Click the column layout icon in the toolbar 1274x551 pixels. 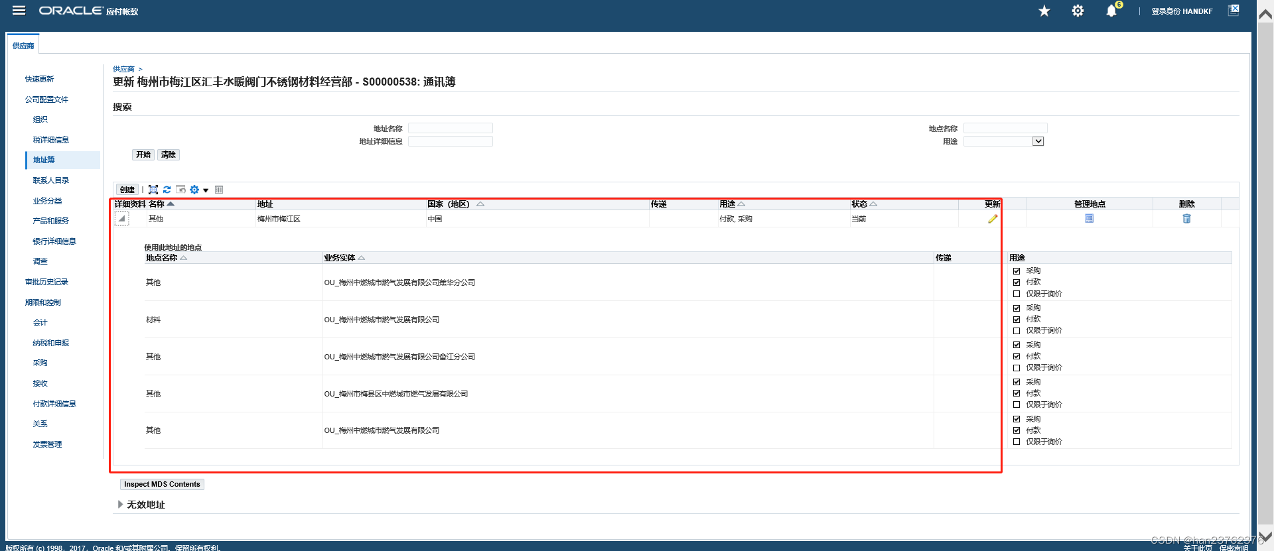pyautogui.click(x=219, y=190)
